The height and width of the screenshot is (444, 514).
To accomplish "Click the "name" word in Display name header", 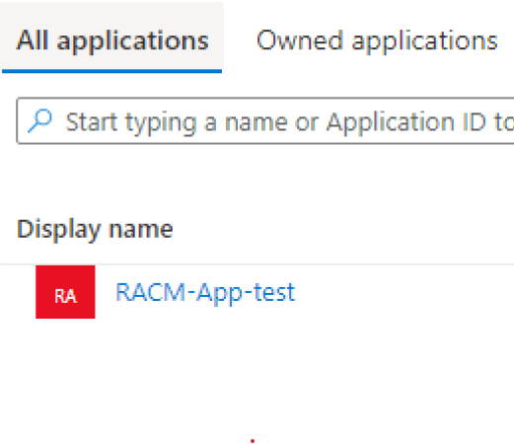I will (x=141, y=230).
